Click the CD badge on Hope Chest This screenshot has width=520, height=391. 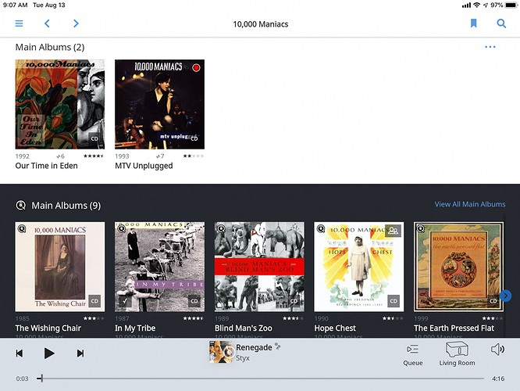point(394,301)
